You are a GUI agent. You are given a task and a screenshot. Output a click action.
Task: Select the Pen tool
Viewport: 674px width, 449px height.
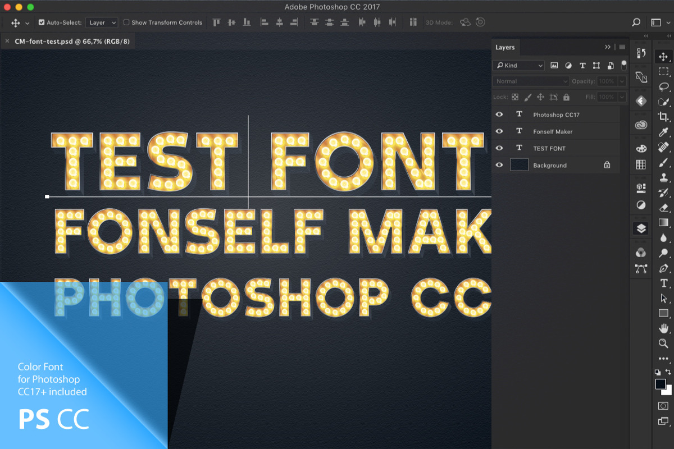click(663, 268)
